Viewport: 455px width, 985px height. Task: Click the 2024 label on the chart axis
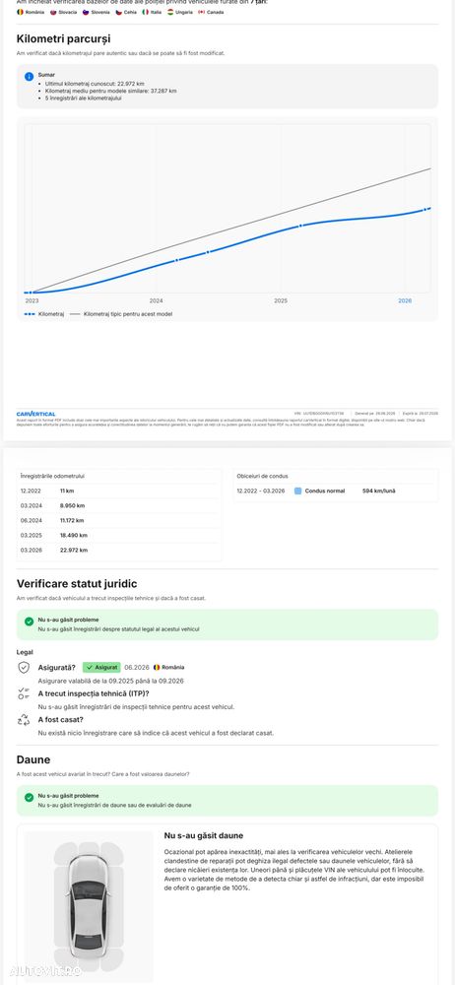(156, 300)
